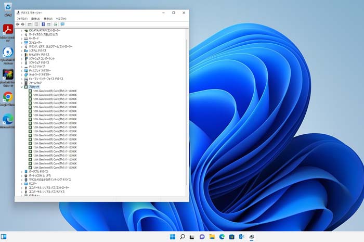Maximize the Device Manager window
364x242 pixels.
pos(173,13)
